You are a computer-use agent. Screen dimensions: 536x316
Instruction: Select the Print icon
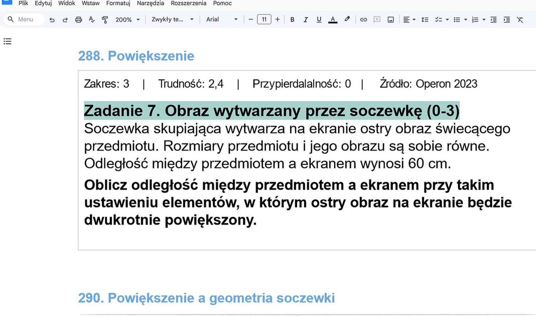click(78, 19)
